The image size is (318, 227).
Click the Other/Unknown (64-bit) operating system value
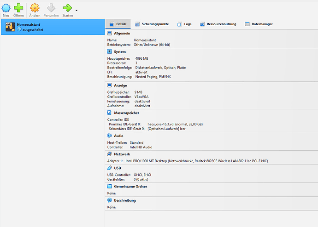click(152, 45)
